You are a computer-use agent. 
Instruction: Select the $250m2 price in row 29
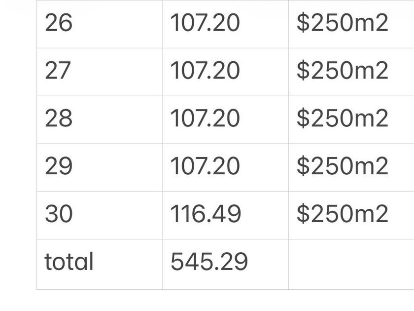(342, 166)
